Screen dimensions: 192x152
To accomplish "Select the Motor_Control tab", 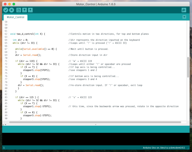I will [16, 17].
